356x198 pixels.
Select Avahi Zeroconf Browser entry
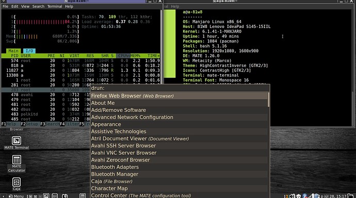tap(179, 160)
